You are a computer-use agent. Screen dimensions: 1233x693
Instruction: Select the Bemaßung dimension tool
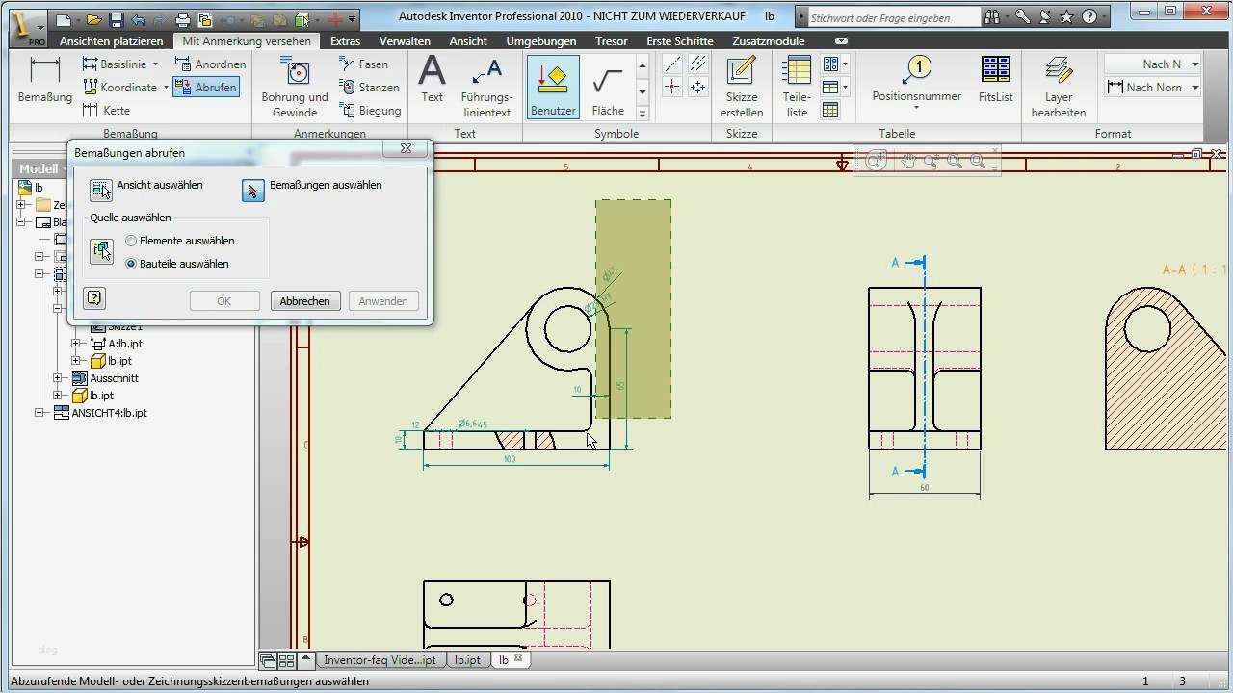tap(45, 81)
